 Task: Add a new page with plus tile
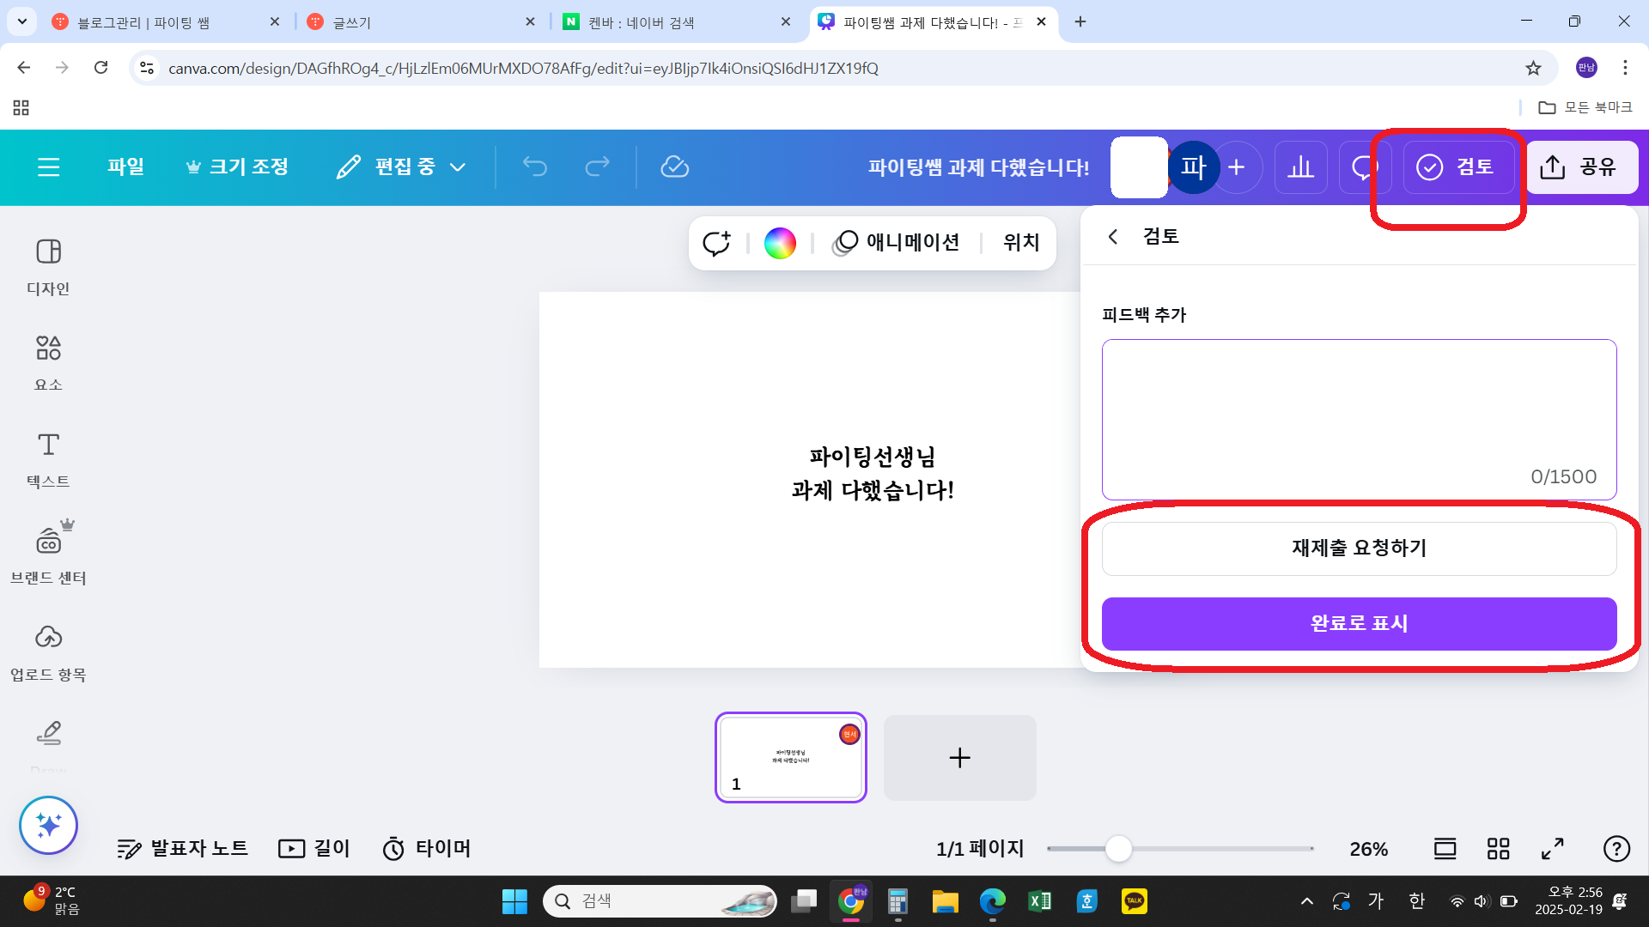tap(959, 758)
